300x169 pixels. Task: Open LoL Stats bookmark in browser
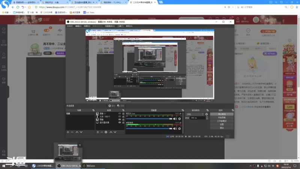(89, 12)
